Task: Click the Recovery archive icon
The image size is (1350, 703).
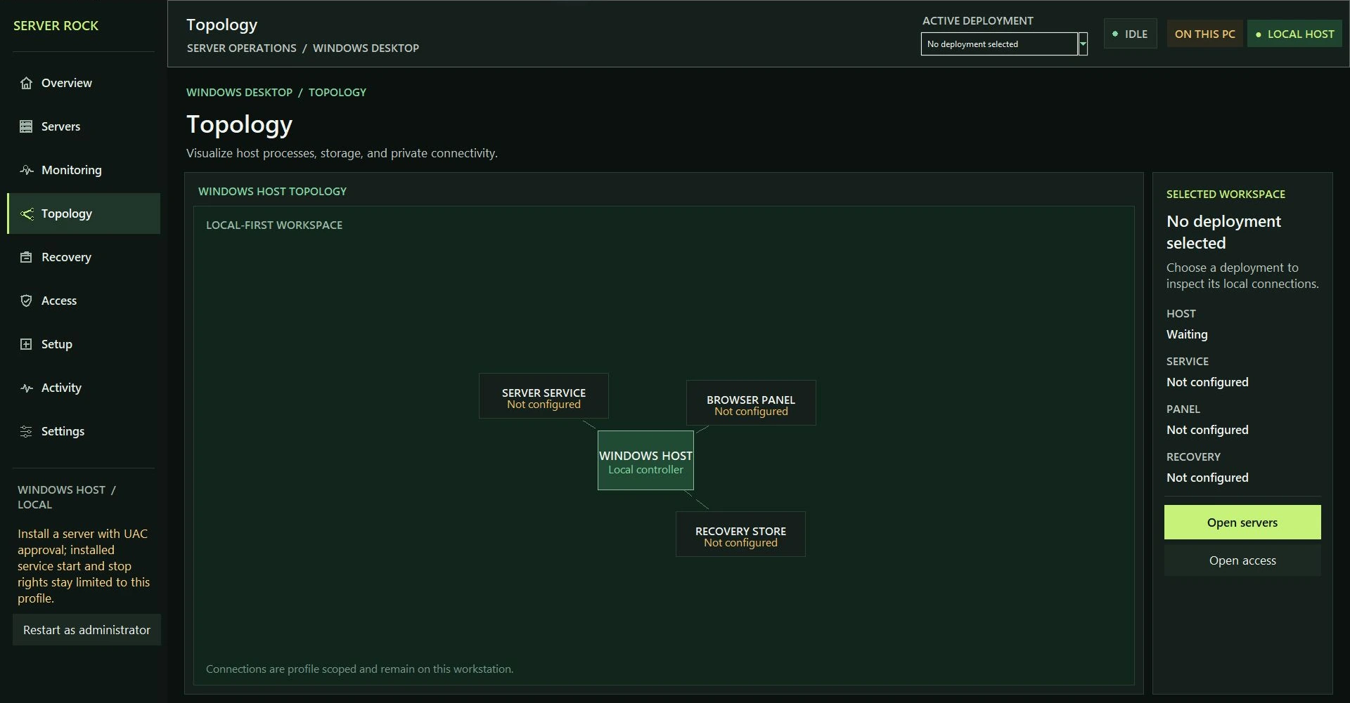Action: [x=26, y=257]
